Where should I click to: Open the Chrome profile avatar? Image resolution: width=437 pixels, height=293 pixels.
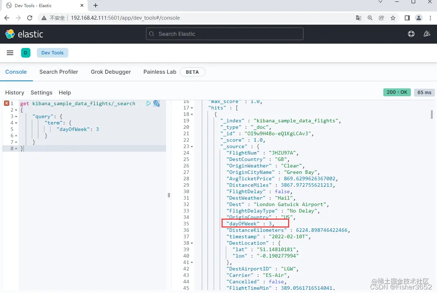point(419,18)
